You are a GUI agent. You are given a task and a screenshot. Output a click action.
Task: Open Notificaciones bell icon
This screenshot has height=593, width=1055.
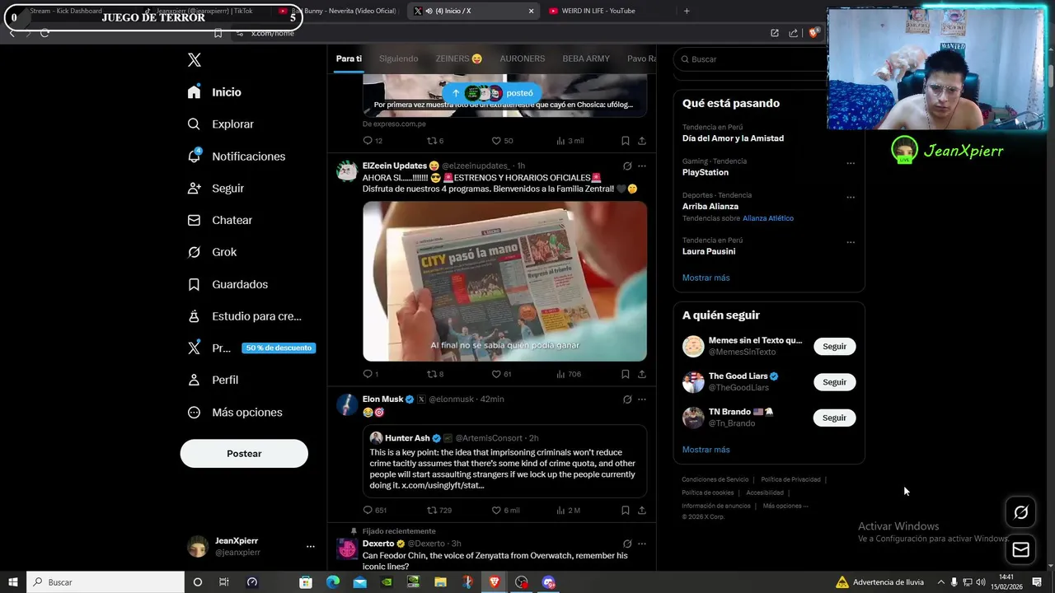tap(194, 156)
